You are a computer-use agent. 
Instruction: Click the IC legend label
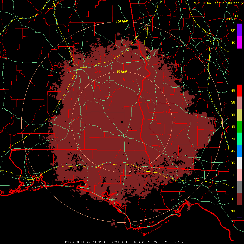click(233, 175)
